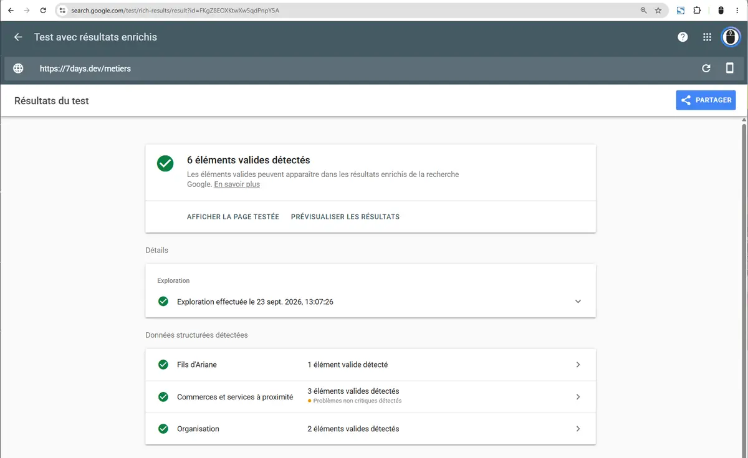
Task: Open the Google account avatar
Action: (731, 37)
